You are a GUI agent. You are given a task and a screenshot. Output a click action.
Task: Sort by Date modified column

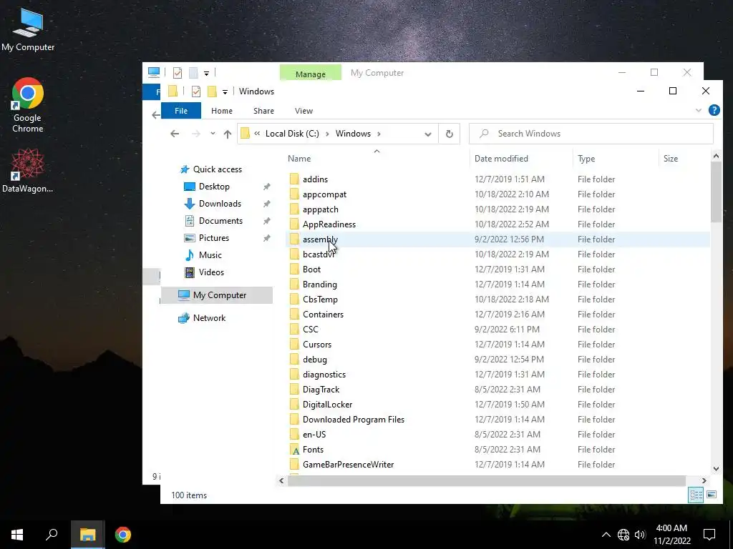point(501,159)
